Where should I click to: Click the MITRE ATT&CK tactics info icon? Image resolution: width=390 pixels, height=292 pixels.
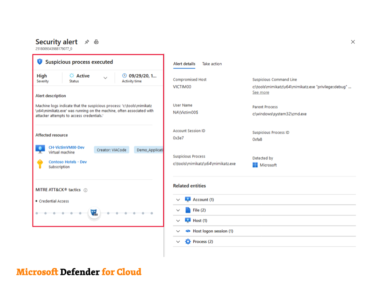[x=85, y=190]
